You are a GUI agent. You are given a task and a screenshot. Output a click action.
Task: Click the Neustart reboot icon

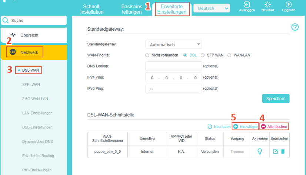268,4
